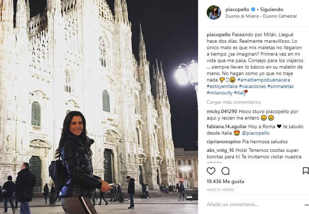Focus the Añade un comentario field
This screenshot has height=214, width=309.
tap(254, 205)
